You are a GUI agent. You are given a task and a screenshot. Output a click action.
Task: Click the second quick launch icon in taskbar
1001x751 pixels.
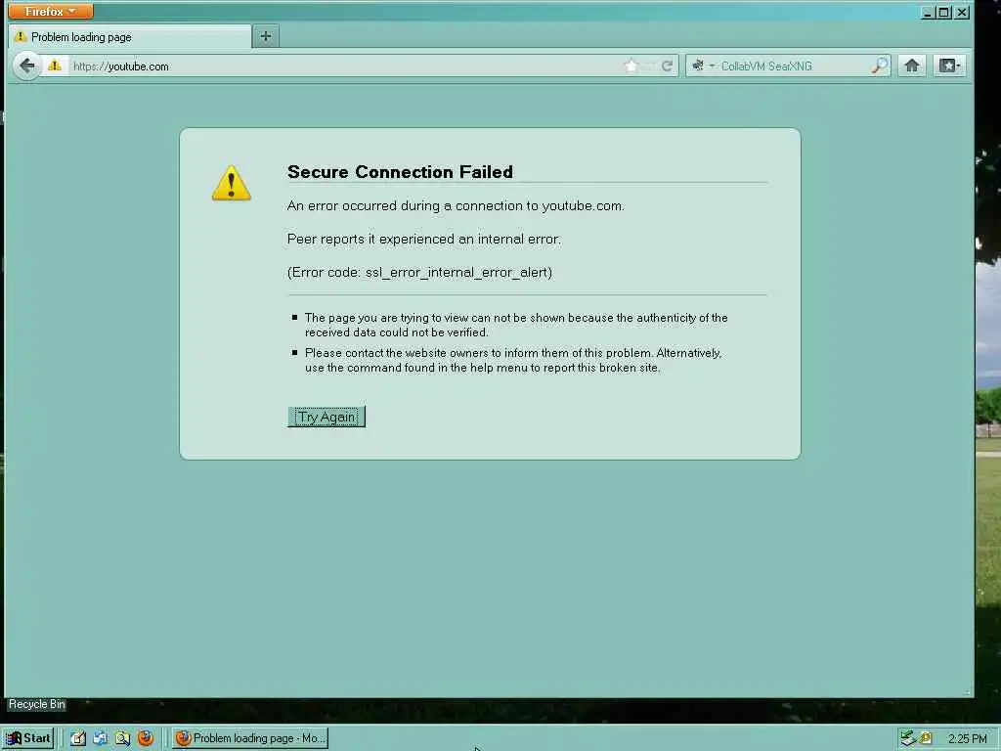pos(101,738)
